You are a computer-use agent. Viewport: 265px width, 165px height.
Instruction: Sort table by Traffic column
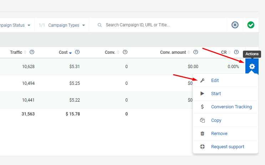point(16,52)
